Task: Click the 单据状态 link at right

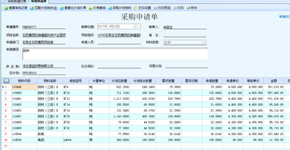Action: (x=284, y=17)
